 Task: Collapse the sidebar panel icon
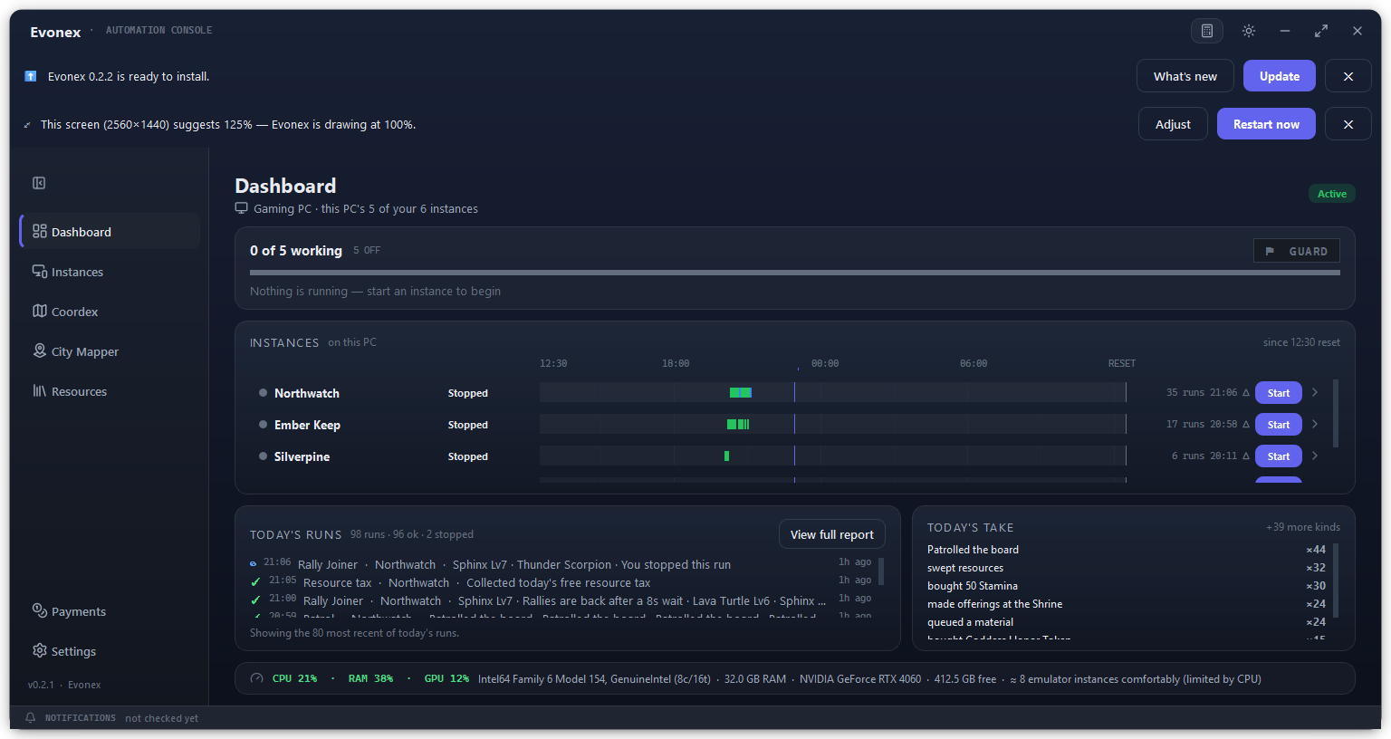[x=39, y=183]
